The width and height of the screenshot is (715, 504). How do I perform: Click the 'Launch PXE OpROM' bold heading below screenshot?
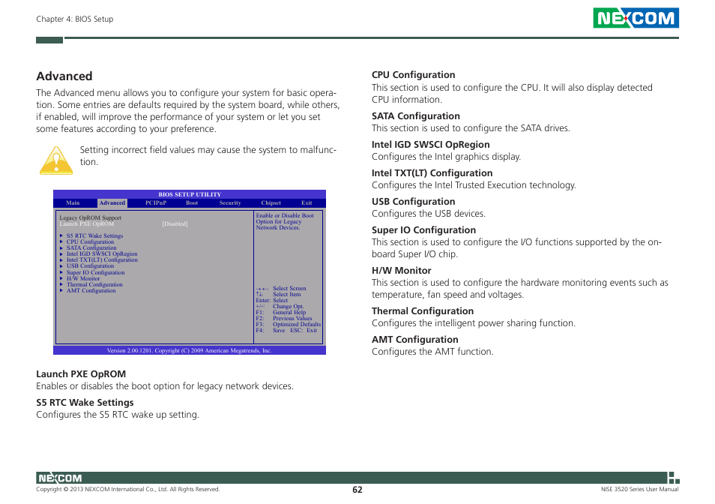pyautogui.click(x=81, y=374)
